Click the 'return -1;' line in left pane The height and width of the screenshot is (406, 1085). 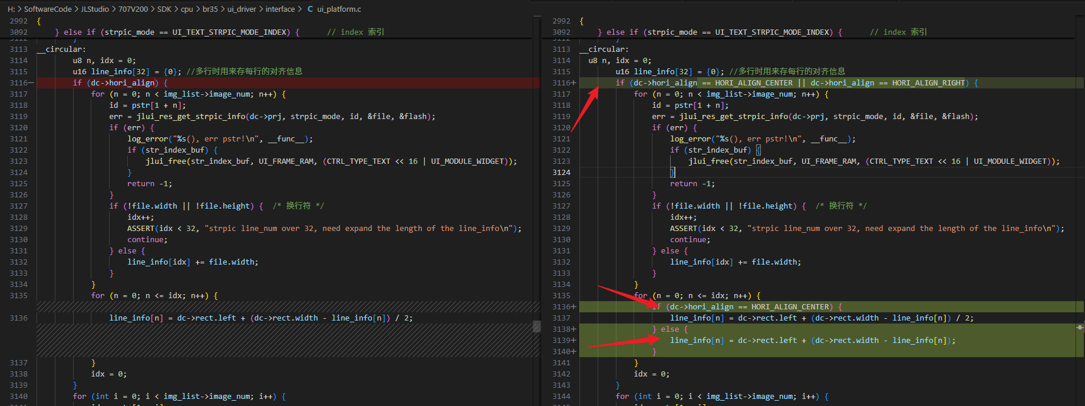point(150,184)
